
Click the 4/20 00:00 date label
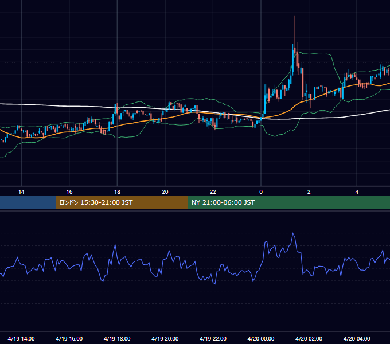[261, 338]
